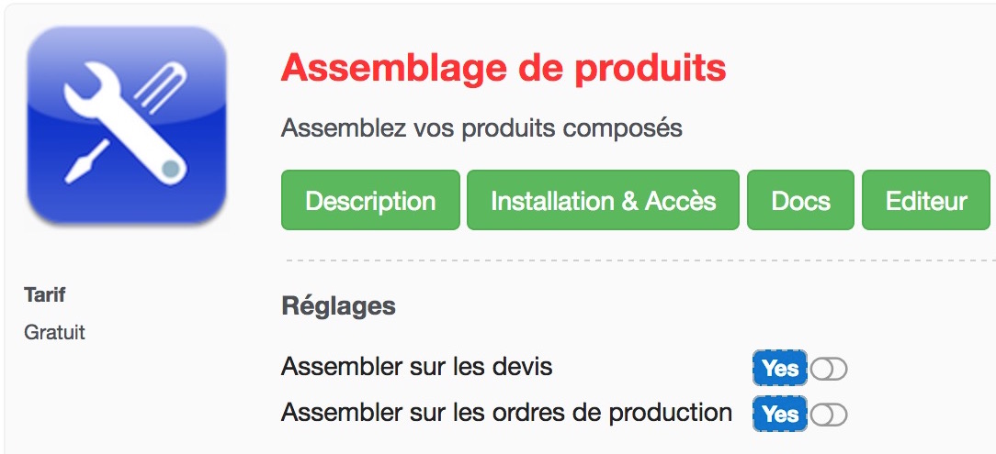Screen dimensions: 996x454
Task: Click the Assembler sur les ordres de production label
Action: pos(506,413)
